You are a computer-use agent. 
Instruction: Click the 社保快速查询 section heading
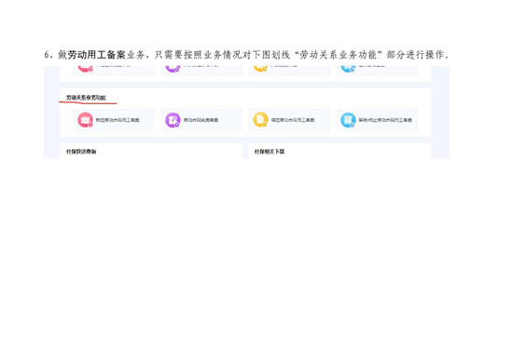coord(81,152)
